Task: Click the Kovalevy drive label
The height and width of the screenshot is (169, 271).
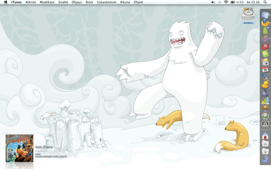Action: pyautogui.click(x=248, y=23)
